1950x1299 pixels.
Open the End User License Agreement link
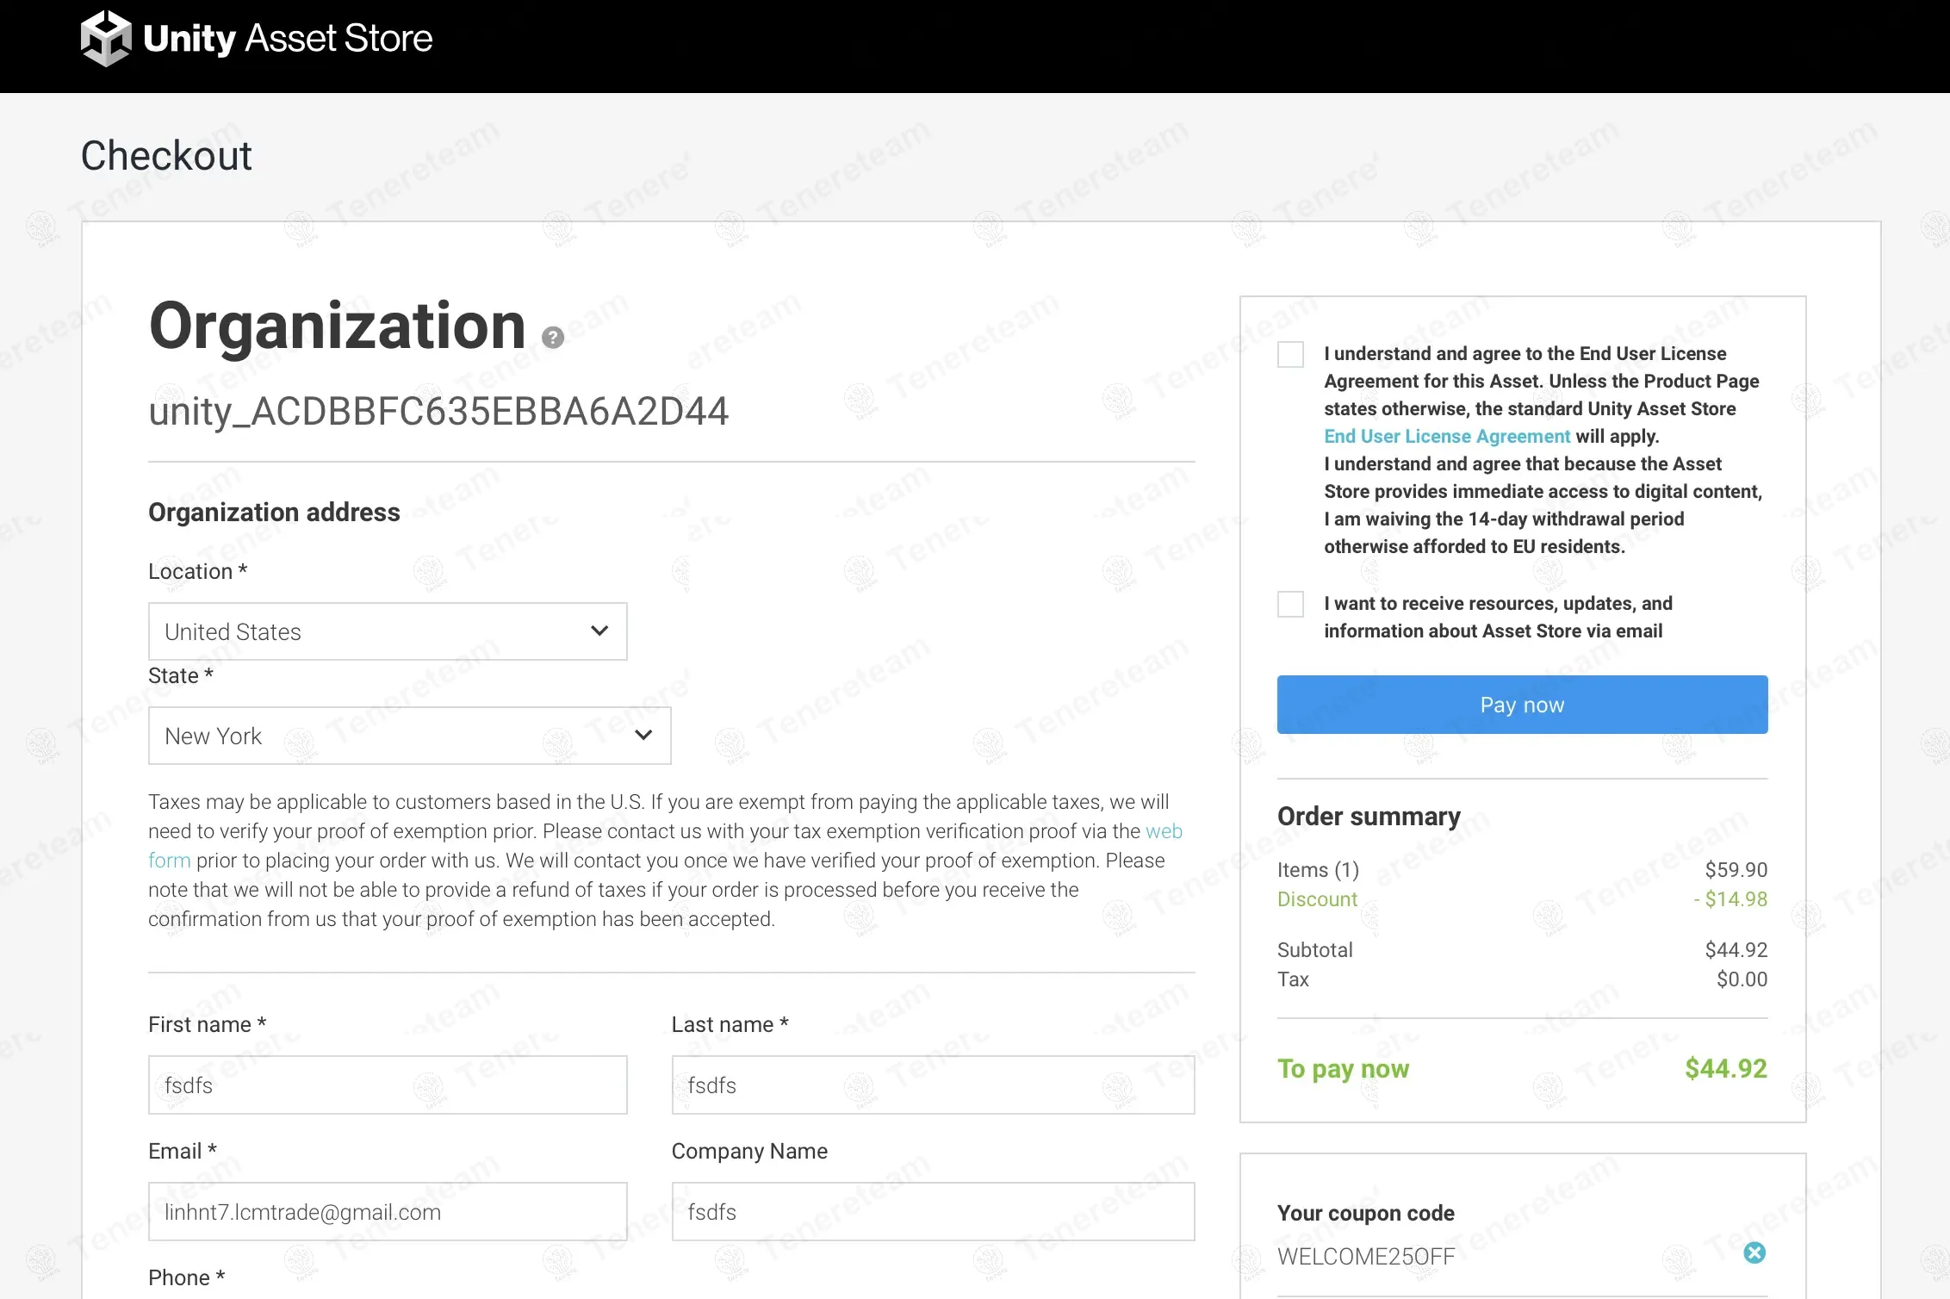tap(1446, 437)
